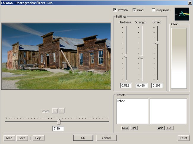Click the Cancel button
Viewport: 193px width, 144px height.
(x=106, y=138)
